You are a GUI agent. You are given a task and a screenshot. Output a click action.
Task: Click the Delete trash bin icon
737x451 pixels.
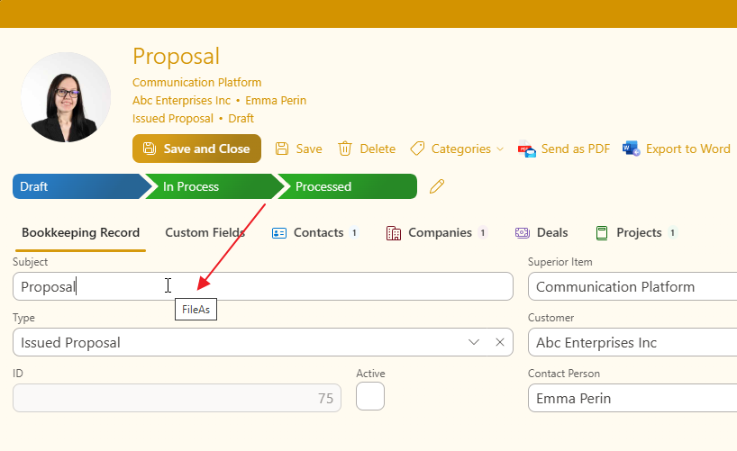tap(345, 149)
